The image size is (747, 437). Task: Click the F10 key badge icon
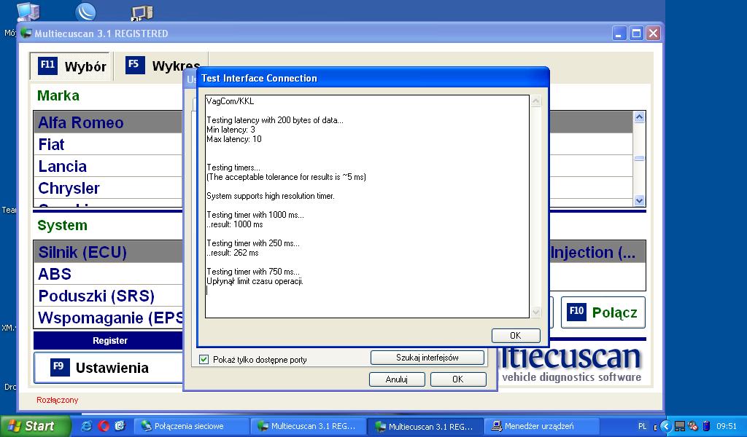pyautogui.click(x=576, y=312)
